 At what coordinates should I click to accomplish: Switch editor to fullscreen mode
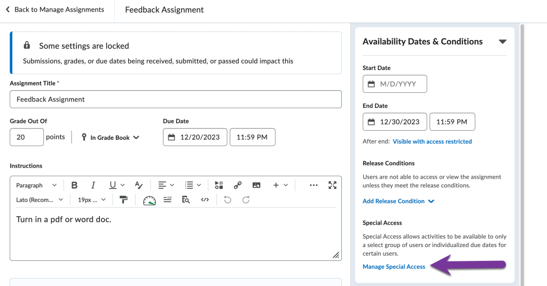[332, 185]
